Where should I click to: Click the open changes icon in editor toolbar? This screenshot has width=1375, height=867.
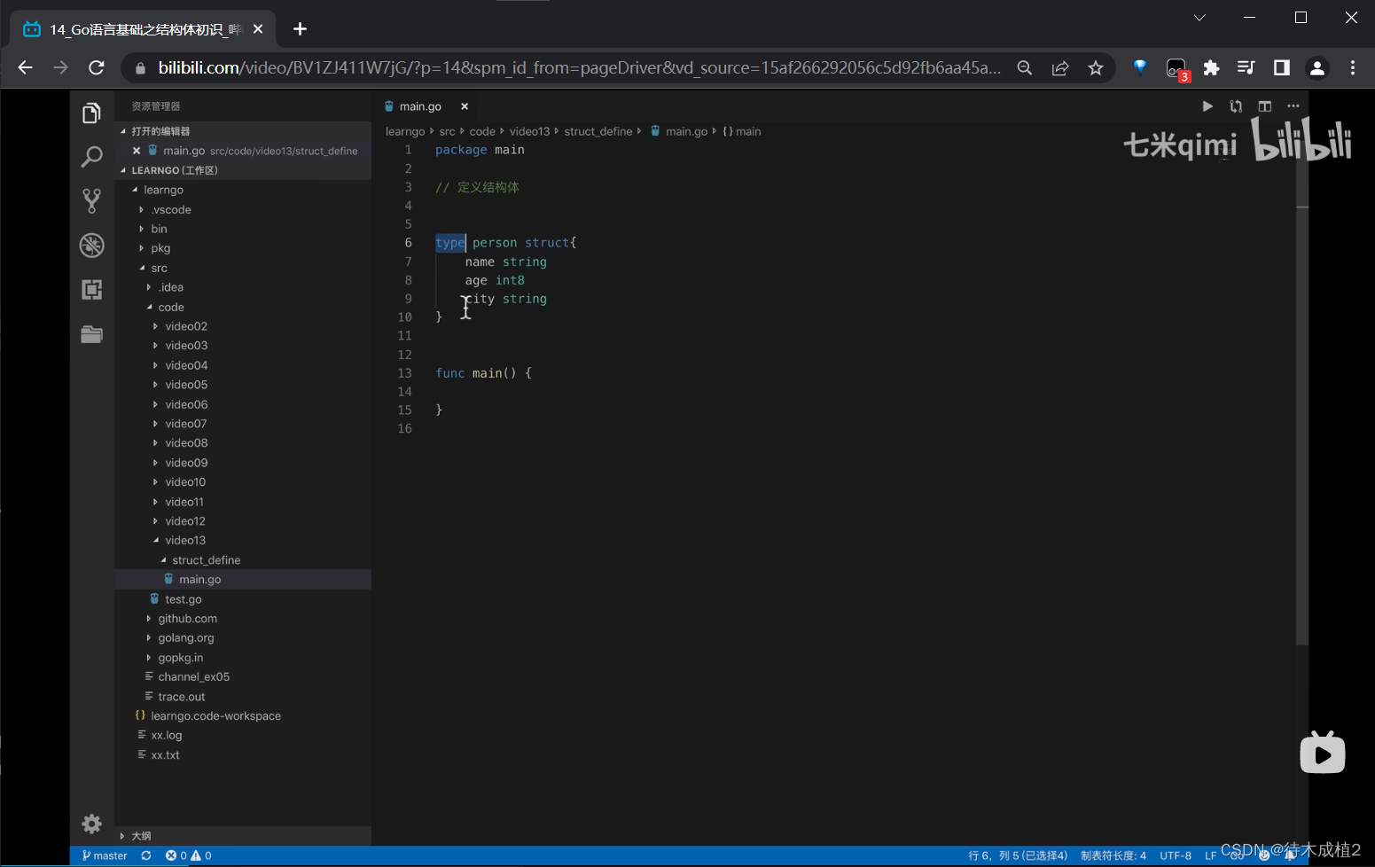1236,106
